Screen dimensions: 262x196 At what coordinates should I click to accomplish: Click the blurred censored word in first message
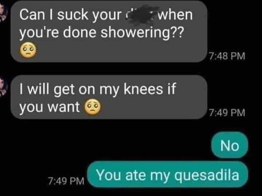tap(140, 15)
